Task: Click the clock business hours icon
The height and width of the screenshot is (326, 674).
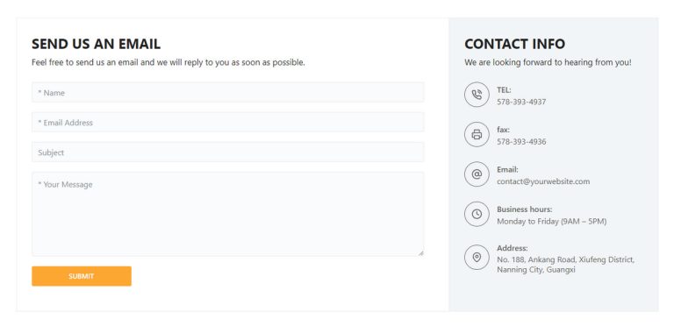Action: pyautogui.click(x=477, y=214)
